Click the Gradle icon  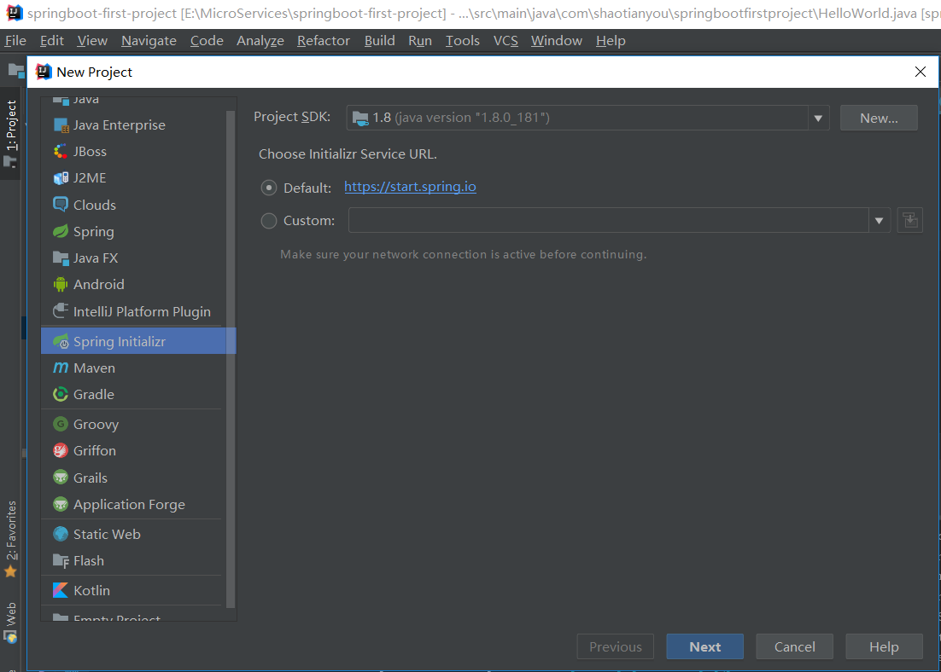tap(61, 394)
